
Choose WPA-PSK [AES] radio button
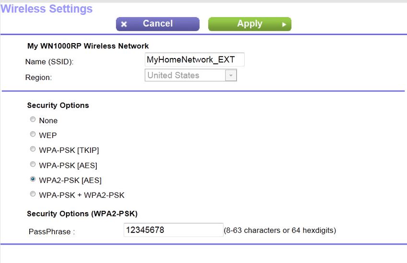point(33,164)
